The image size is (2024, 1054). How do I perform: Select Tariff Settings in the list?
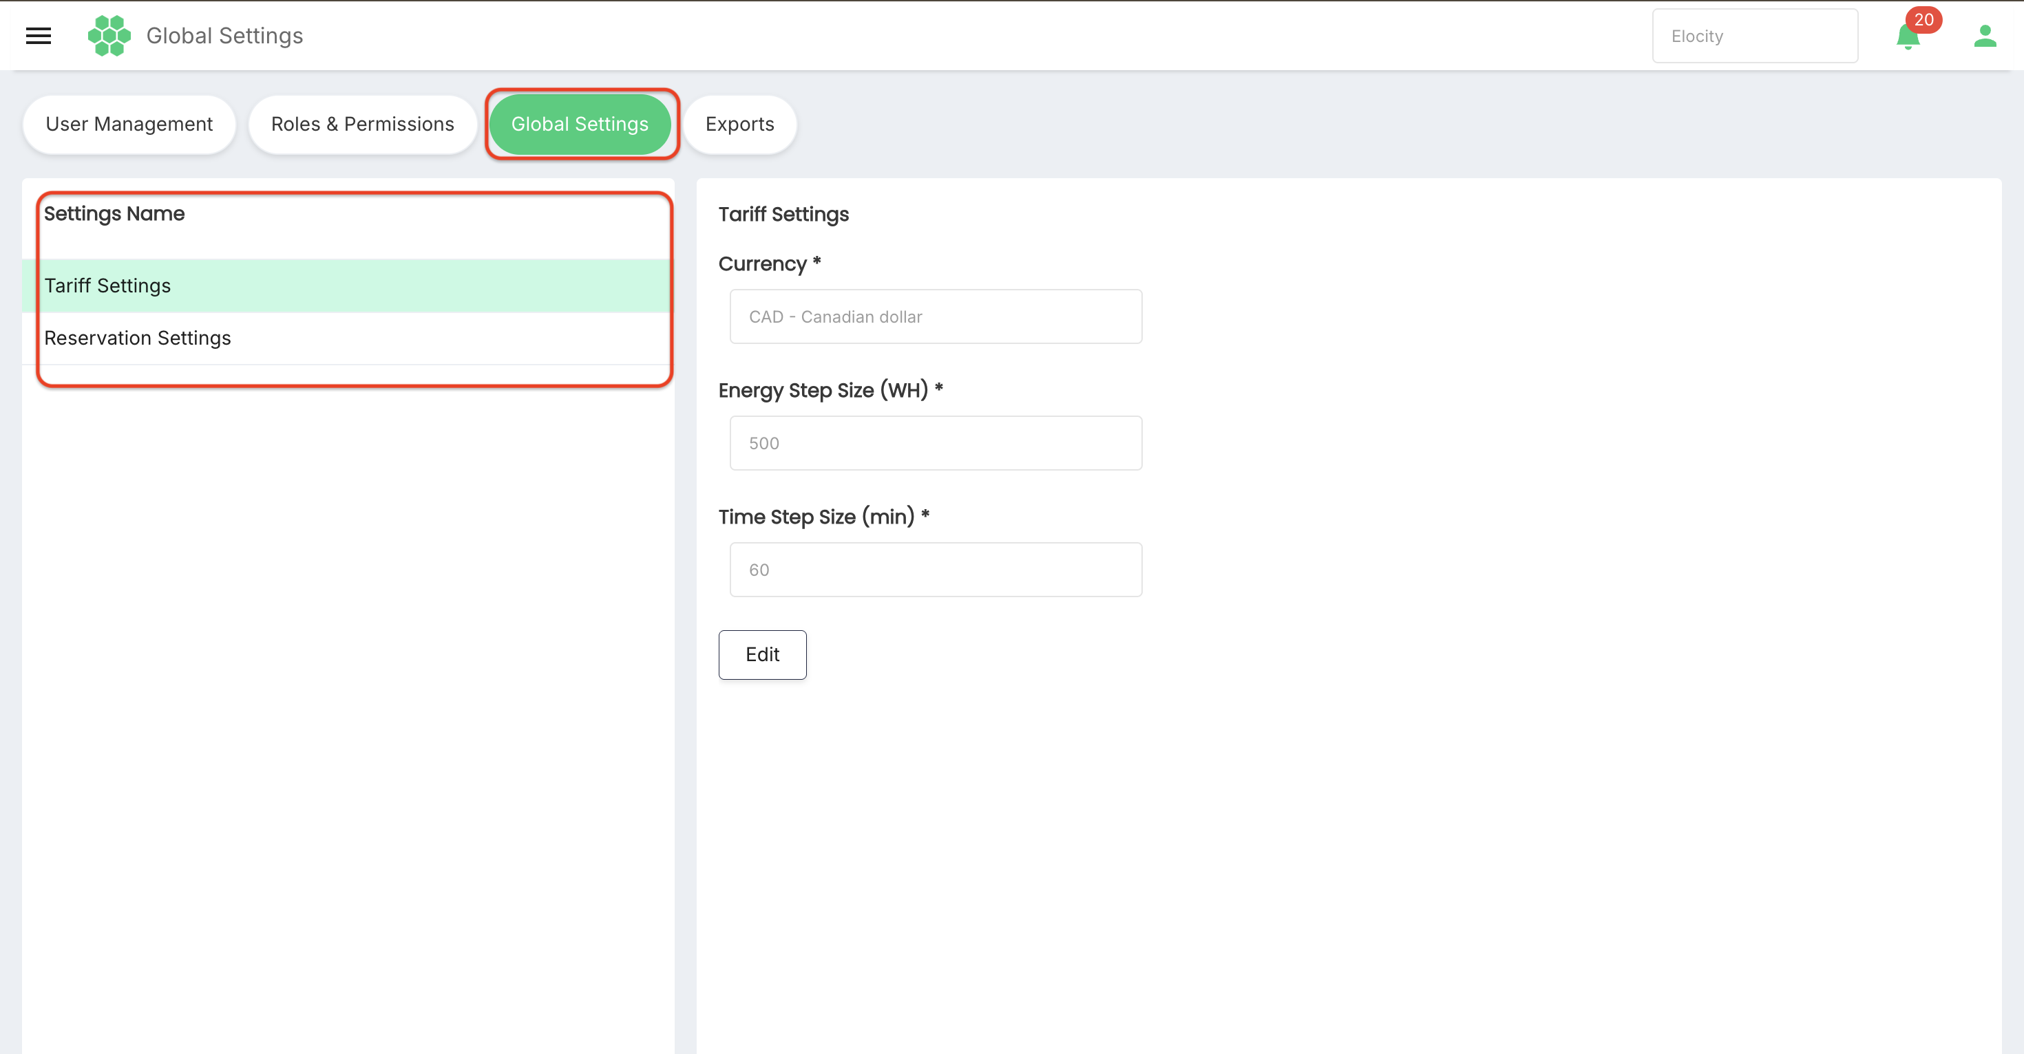click(x=347, y=286)
